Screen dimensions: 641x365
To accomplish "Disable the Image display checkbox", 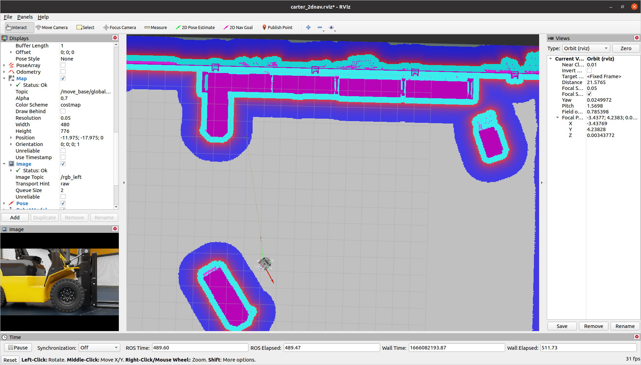I will 63,164.
